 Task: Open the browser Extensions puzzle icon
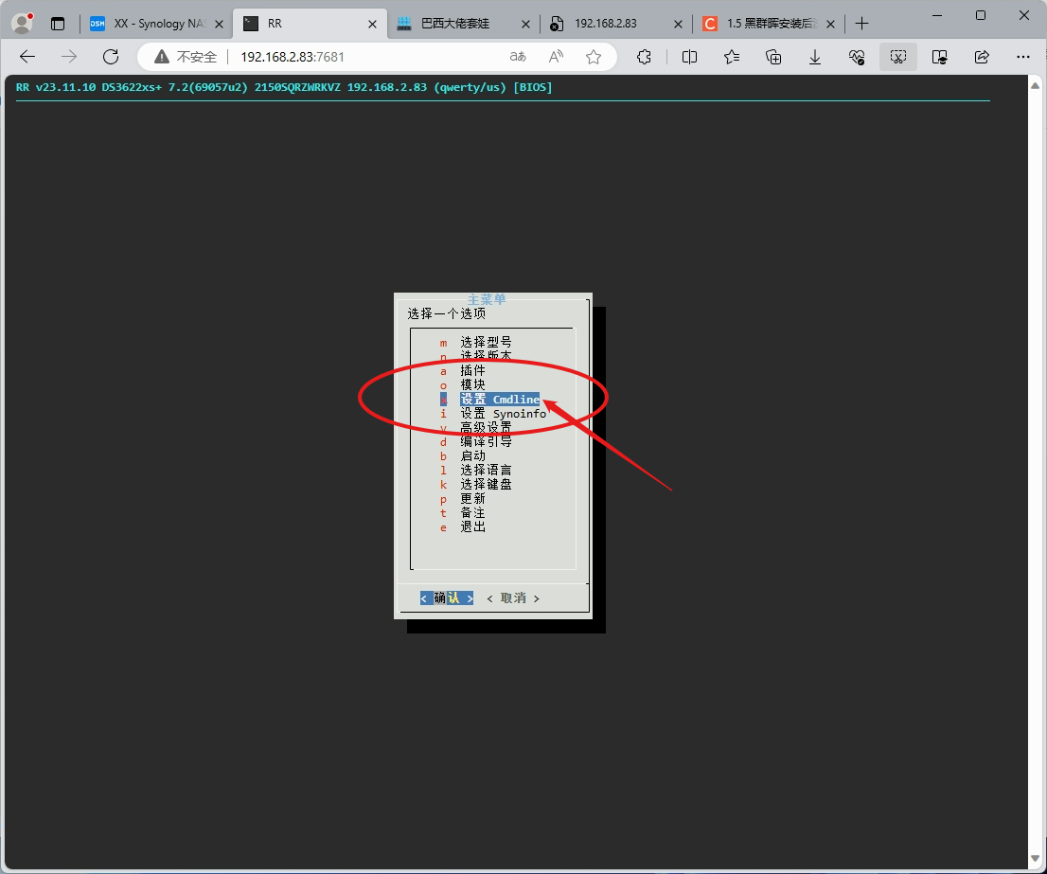pos(644,57)
